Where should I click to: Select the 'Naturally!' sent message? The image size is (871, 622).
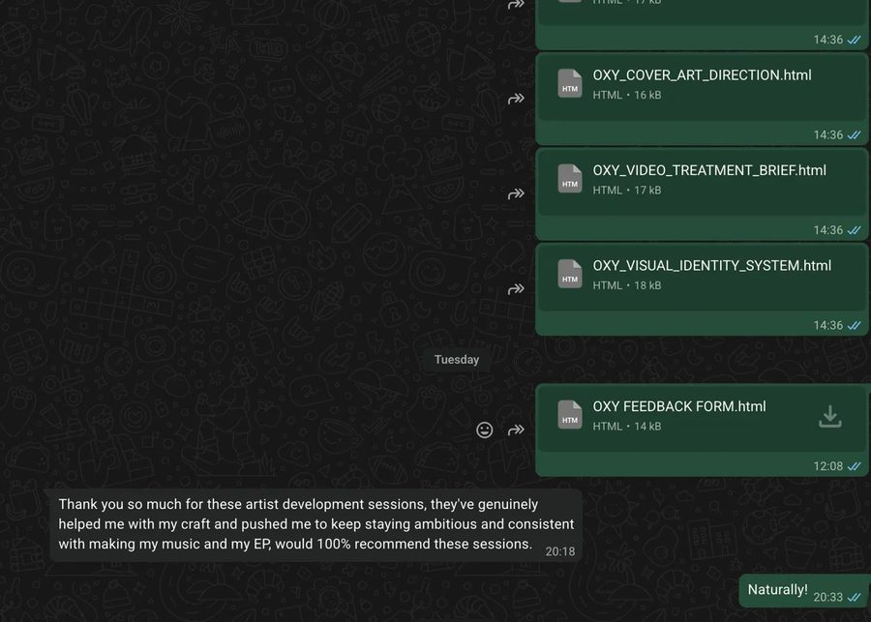(805, 591)
